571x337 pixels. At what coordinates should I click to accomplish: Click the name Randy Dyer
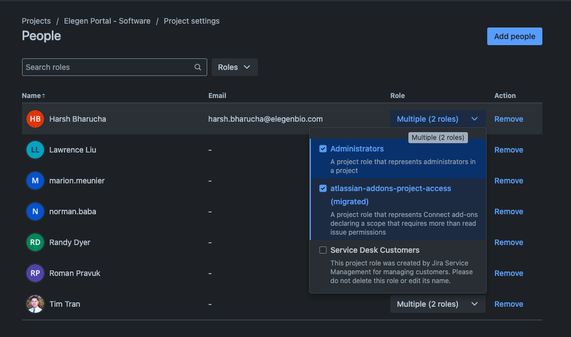tap(70, 242)
